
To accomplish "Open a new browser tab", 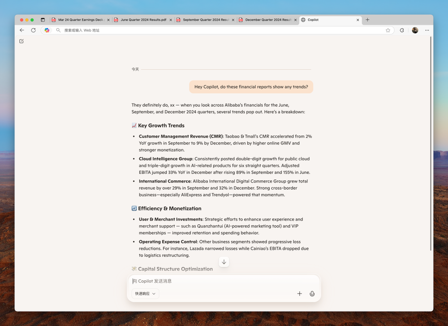I will (x=367, y=20).
